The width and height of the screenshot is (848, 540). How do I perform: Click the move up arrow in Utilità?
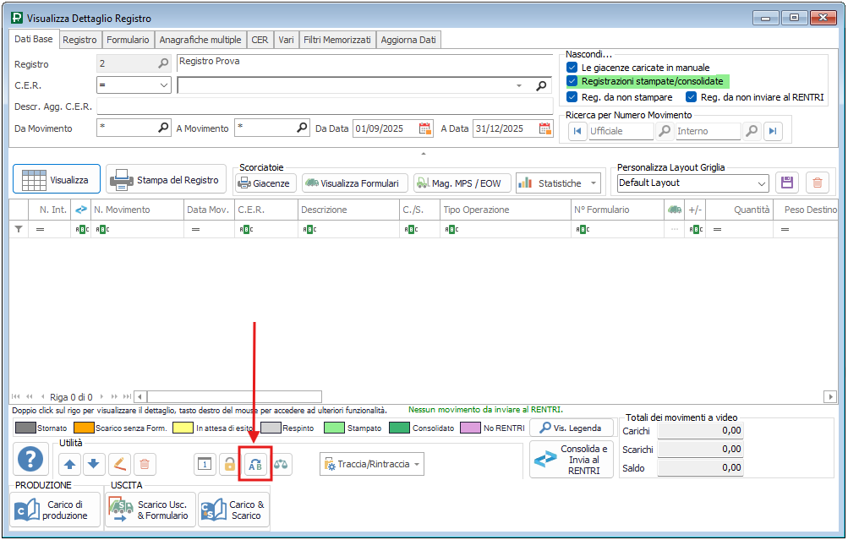[69, 463]
